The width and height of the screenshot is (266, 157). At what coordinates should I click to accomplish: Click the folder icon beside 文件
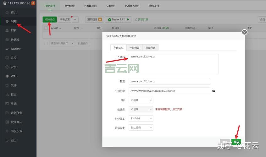click(x=7, y=85)
